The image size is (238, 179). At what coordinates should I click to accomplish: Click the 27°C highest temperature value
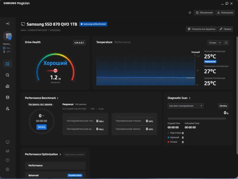[x=210, y=71]
